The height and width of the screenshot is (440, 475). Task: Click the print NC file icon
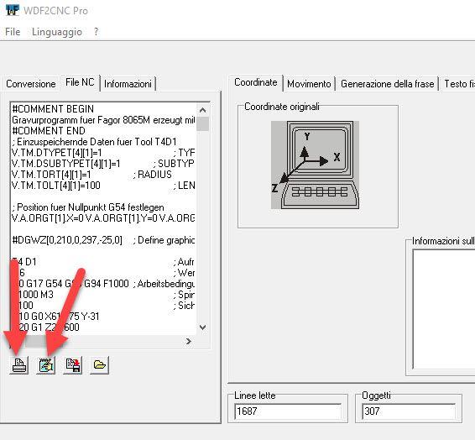point(18,365)
